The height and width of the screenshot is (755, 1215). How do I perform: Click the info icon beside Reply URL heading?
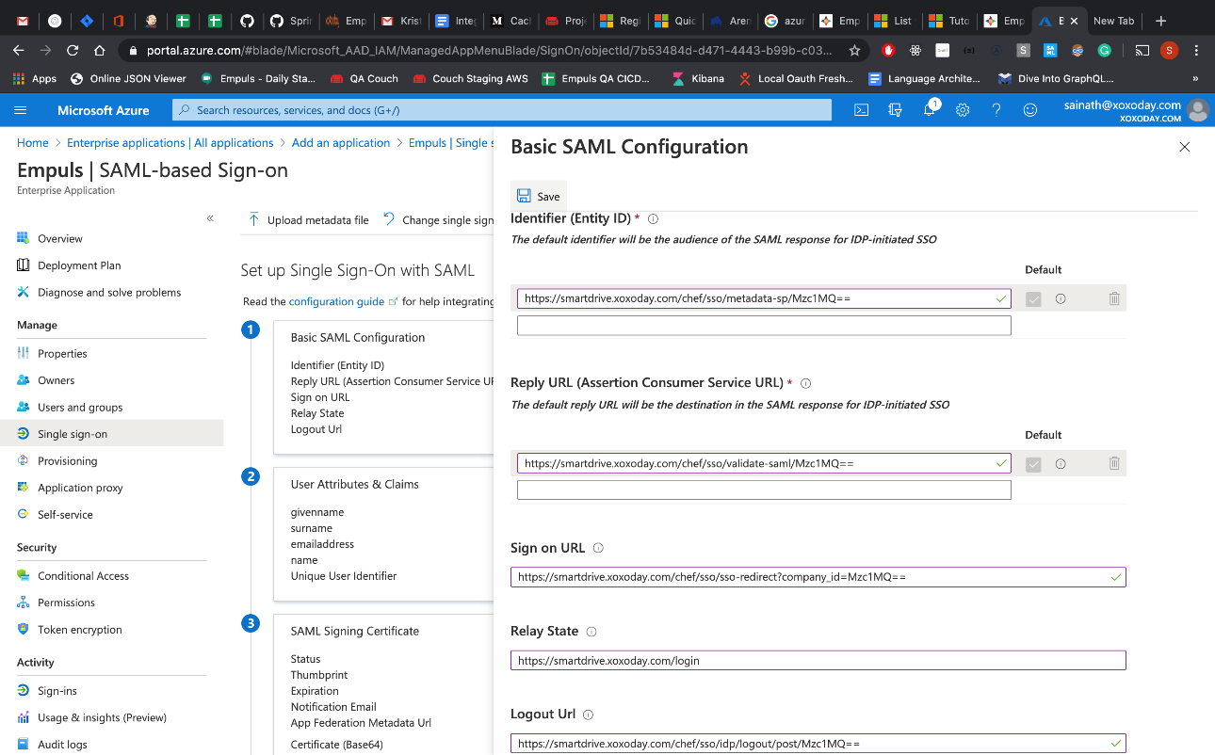[x=805, y=383]
